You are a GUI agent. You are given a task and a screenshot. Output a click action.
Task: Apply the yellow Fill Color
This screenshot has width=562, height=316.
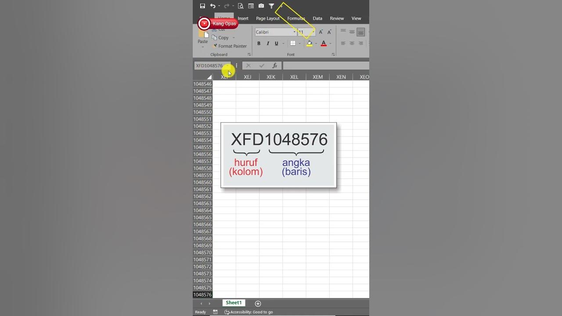(x=310, y=43)
